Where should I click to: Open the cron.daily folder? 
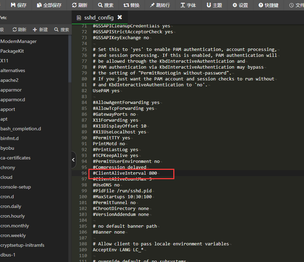tap(11, 206)
